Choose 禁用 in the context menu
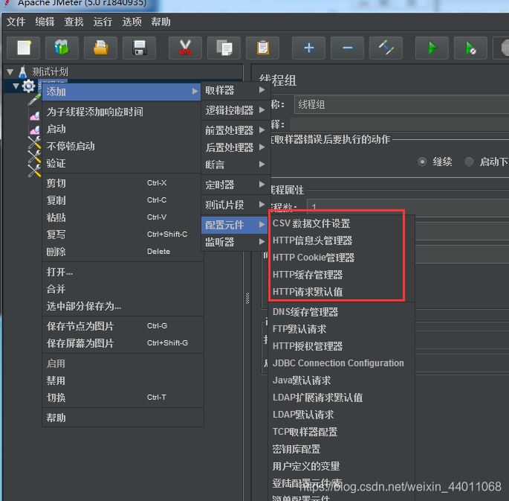This screenshot has height=501, width=509. 123,380
